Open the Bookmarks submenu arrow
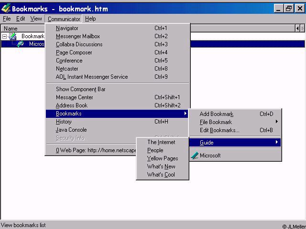This screenshot has width=306, height=229. point(185,114)
